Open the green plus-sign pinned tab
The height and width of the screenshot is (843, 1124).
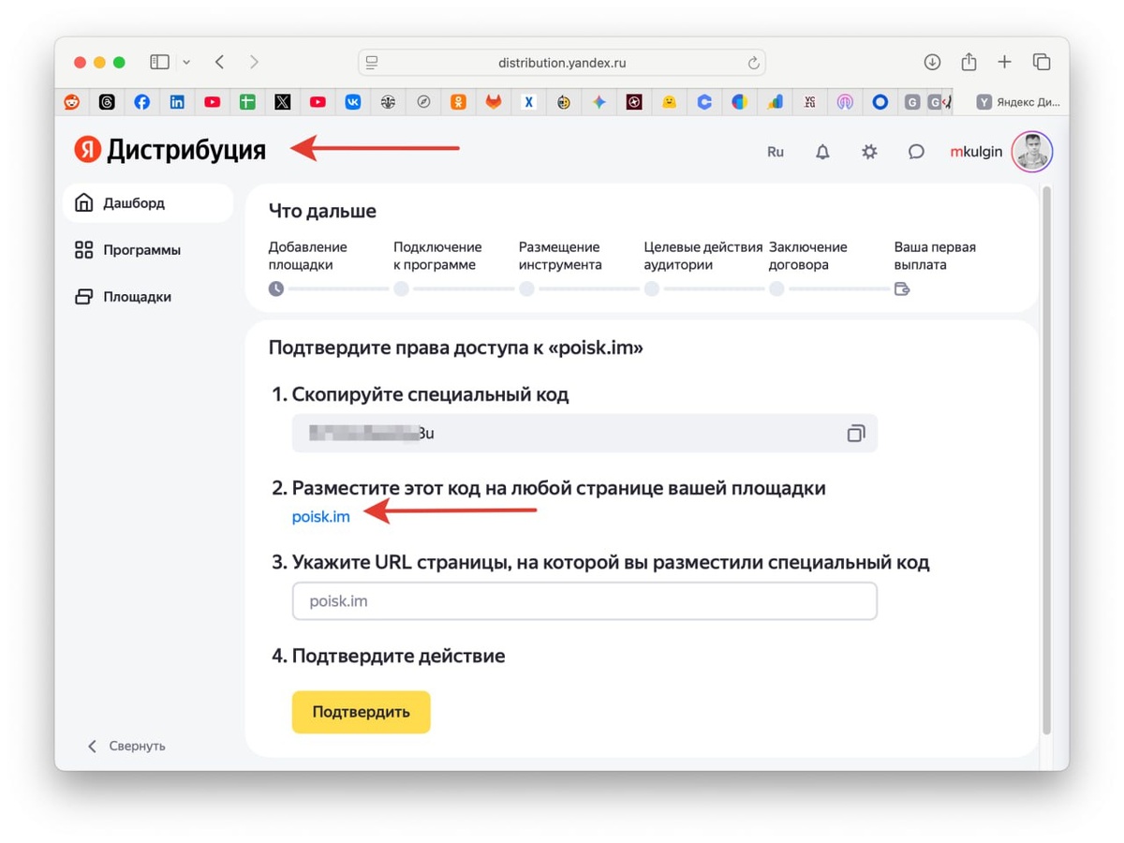coord(247,102)
